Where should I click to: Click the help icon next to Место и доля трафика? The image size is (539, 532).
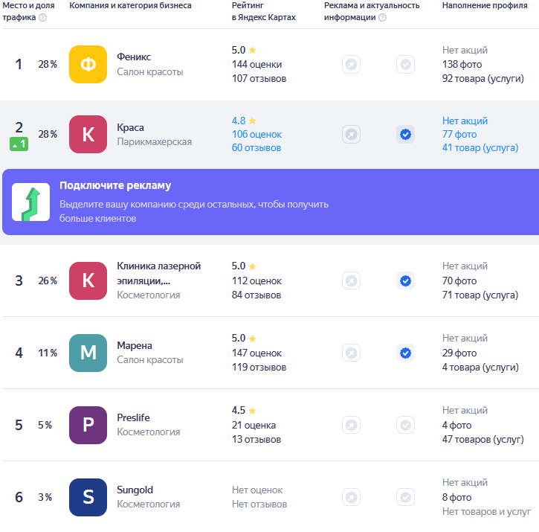[x=42, y=18]
